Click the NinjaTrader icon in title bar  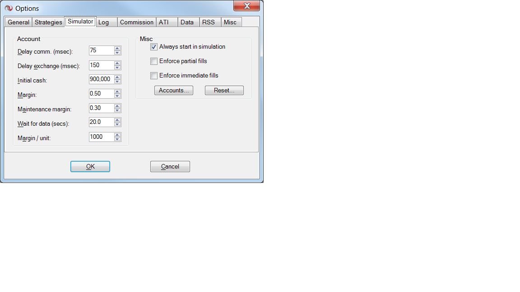point(9,8)
